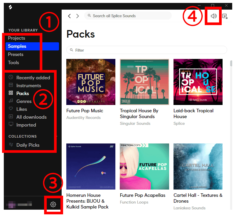Image resolution: width=236 pixels, height=219 pixels.
Task: Click the magnifier in the Filter box
Action: click(x=72, y=50)
